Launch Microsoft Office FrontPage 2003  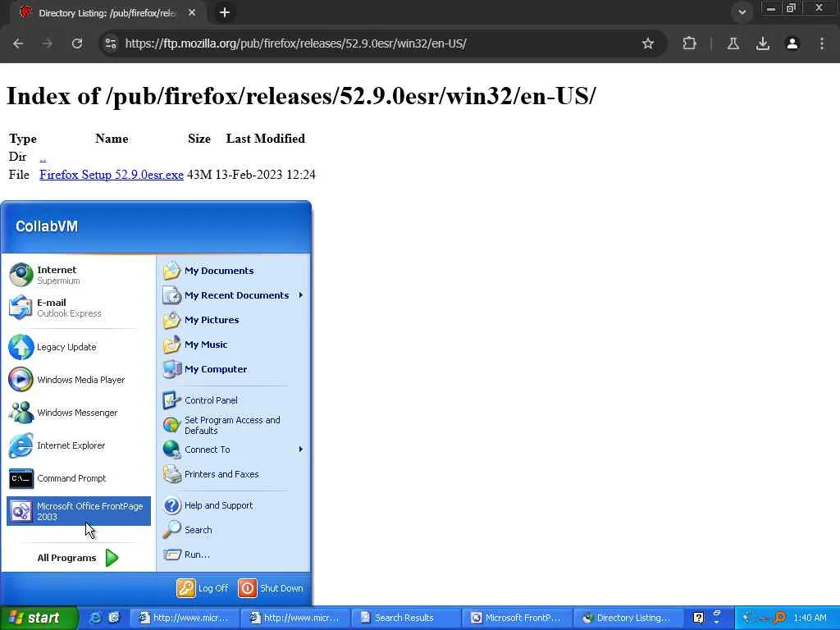click(x=79, y=511)
